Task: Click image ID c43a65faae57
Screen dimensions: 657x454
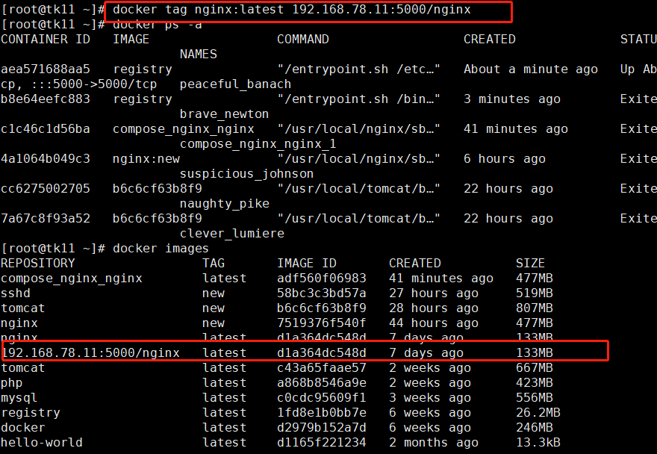Action: point(321,368)
